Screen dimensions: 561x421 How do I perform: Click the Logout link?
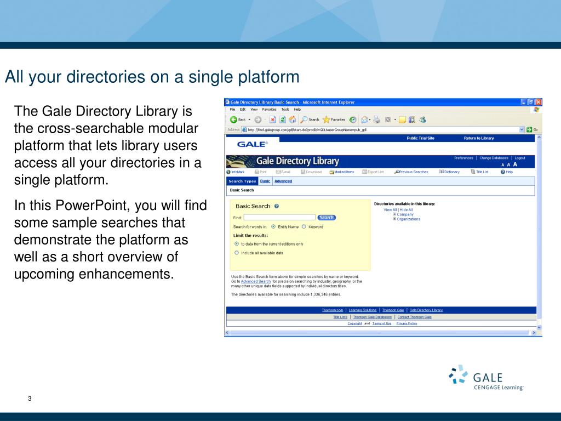(x=520, y=158)
